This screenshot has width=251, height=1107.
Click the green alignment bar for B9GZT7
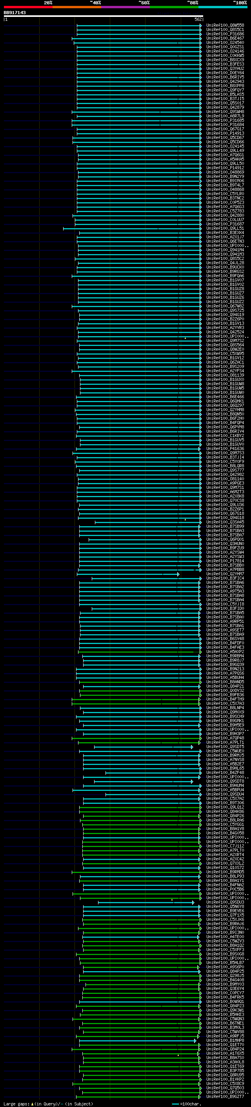tap(138, 1097)
